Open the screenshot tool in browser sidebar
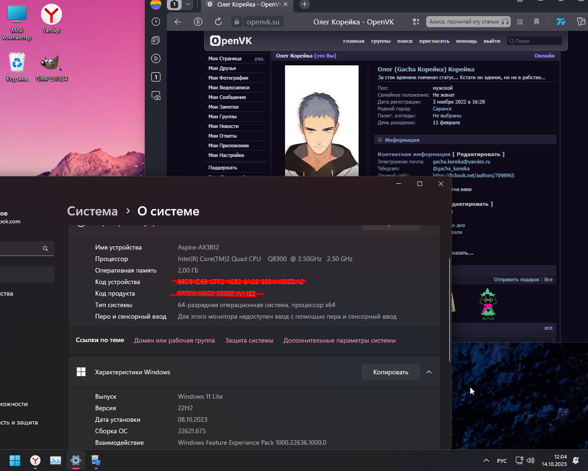588x471 pixels. [156, 96]
